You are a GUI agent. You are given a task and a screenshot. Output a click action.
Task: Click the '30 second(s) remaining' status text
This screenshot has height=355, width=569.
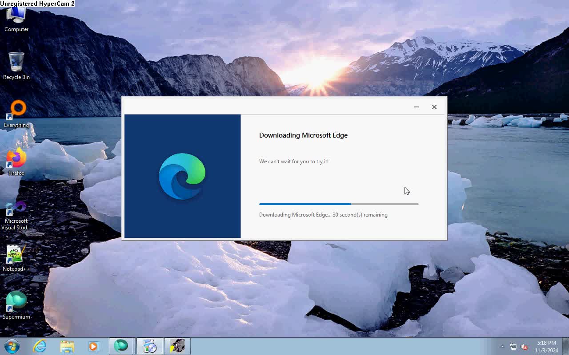[x=360, y=215]
